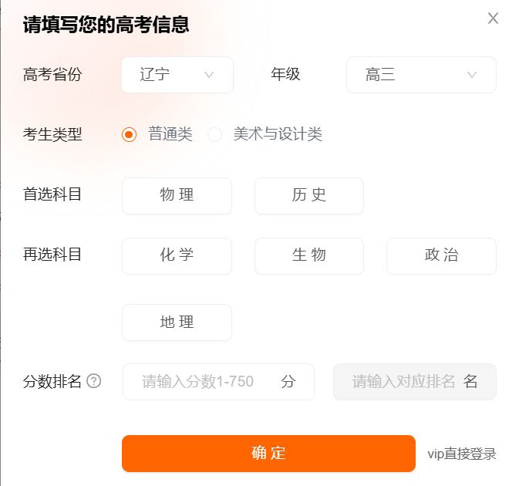Select 地理 as an elective subject
The height and width of the screenshot is (486, 519).
[177, 322]
